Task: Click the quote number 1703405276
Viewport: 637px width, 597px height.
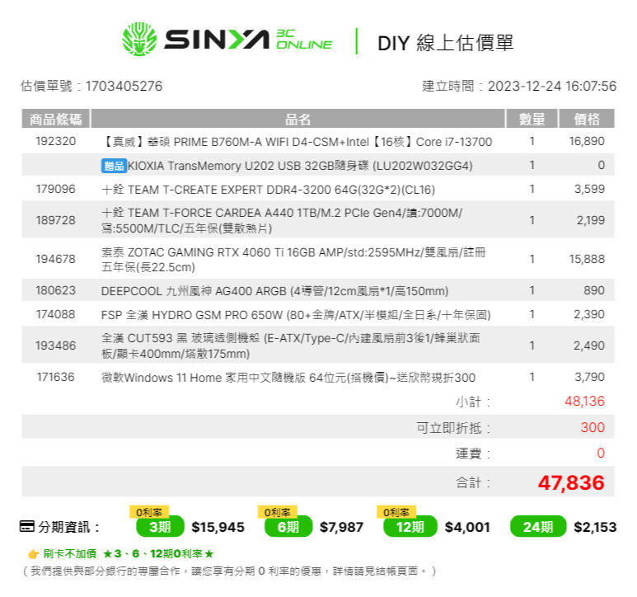Action: [x=124, y=86]
